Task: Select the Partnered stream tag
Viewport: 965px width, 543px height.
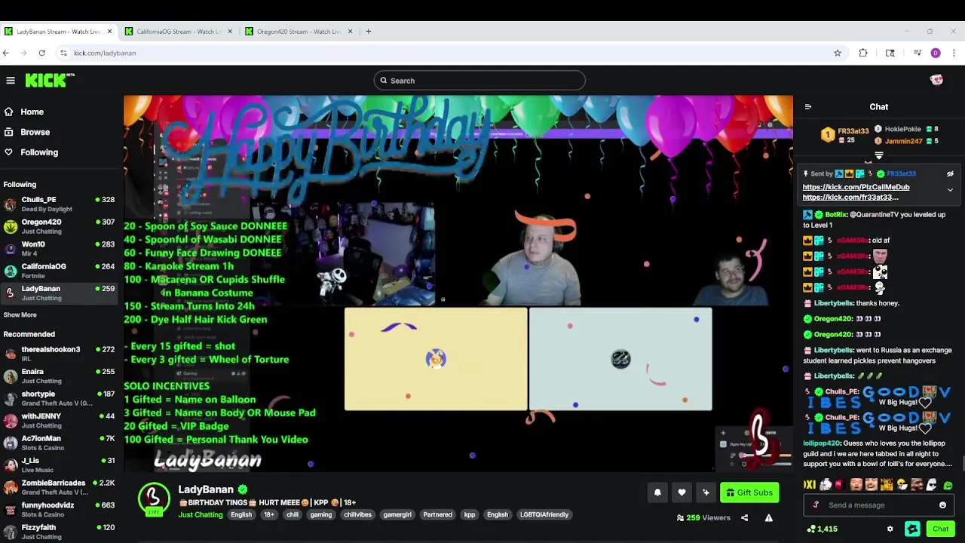Action: [x=437, y=515]
